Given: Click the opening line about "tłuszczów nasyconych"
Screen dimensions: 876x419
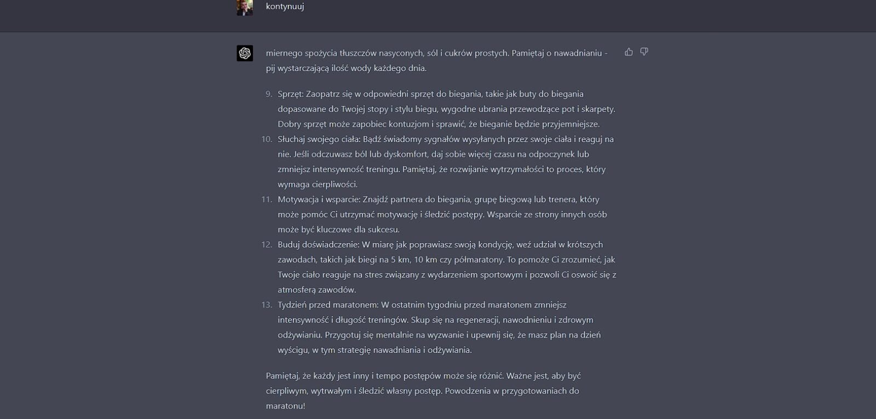Looking at the screenshot, I should click(x=436, y=53).
